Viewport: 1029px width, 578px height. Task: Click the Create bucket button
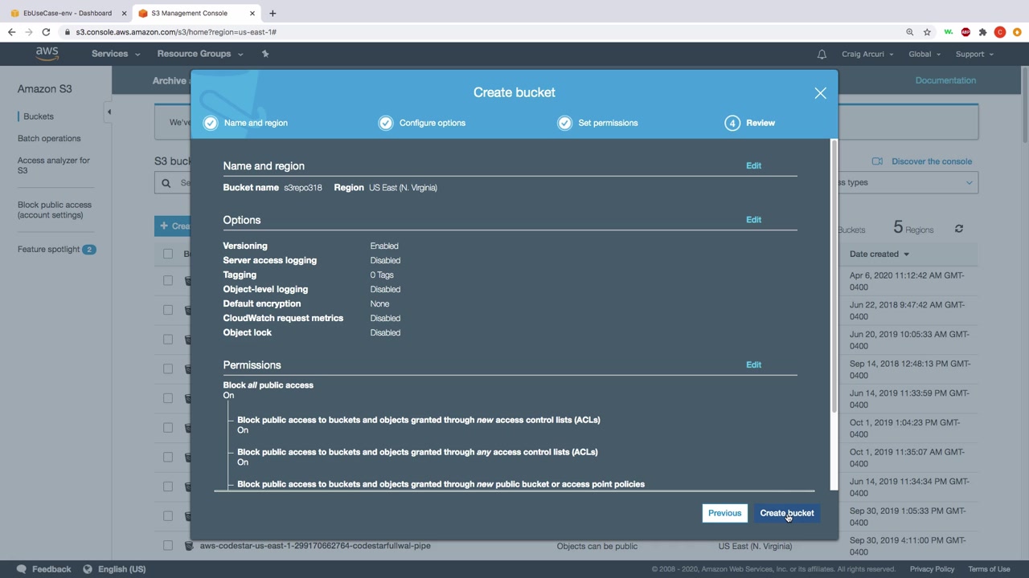[787, 513]
